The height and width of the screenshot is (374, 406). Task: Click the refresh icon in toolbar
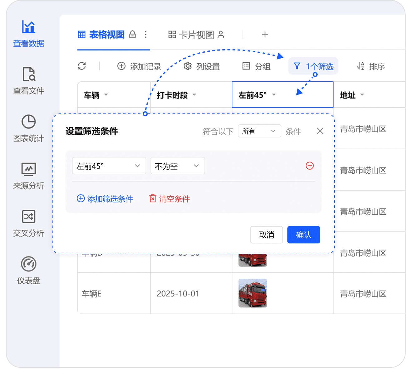[82, 66]
